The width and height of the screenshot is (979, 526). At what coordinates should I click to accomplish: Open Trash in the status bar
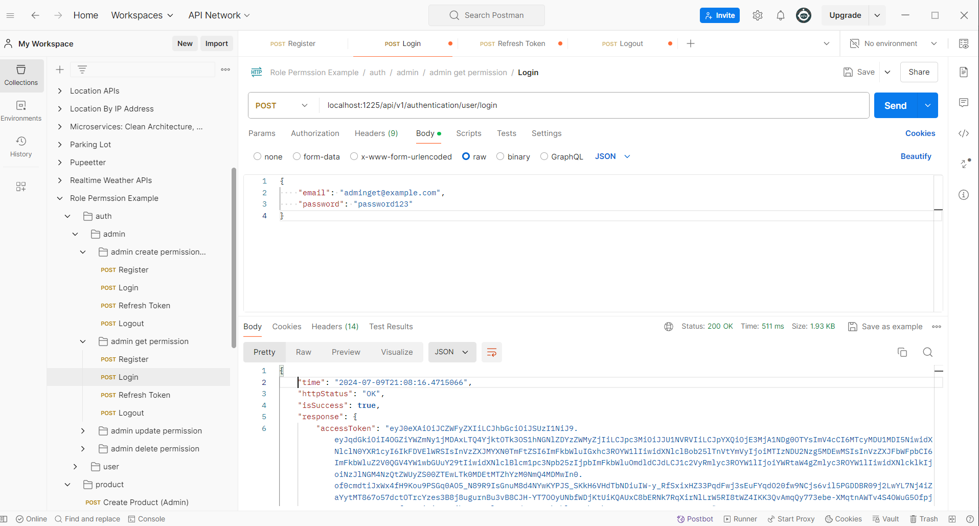(x=924, y=519)
